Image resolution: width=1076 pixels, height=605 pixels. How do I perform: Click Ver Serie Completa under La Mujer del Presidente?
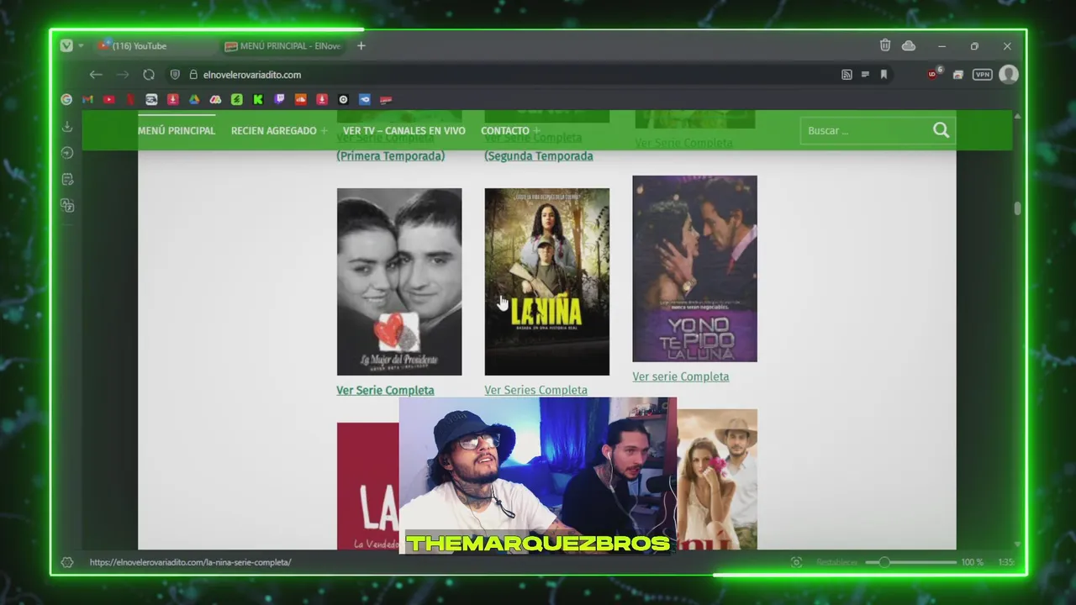[385, 390]
